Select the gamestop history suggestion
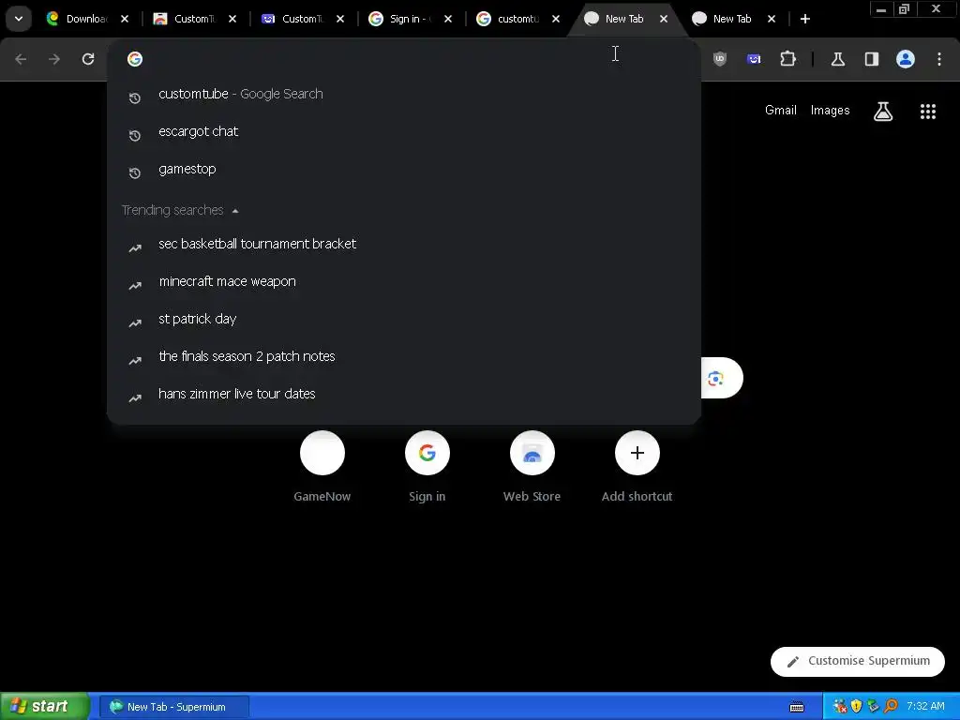 404,169
